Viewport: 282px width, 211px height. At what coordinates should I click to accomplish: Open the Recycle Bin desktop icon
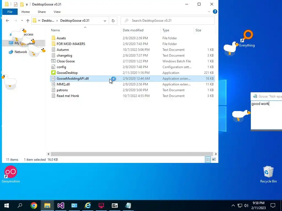tap(268, 174)
